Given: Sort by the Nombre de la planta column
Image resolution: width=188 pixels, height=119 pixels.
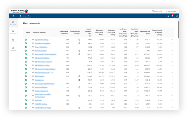Looking at the screenshot, I should click(39, 33).
